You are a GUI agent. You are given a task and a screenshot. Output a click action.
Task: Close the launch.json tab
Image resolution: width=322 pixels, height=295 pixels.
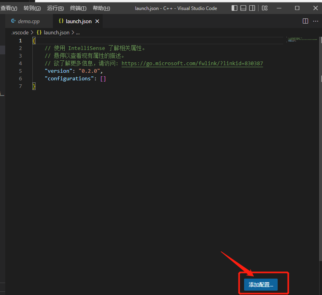(97, 21)
